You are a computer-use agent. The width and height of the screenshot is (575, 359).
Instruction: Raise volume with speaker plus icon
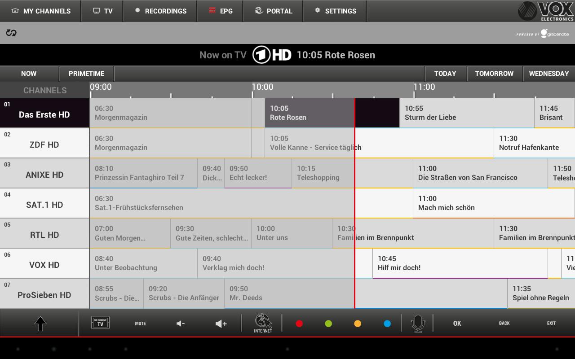pos(221,324)
